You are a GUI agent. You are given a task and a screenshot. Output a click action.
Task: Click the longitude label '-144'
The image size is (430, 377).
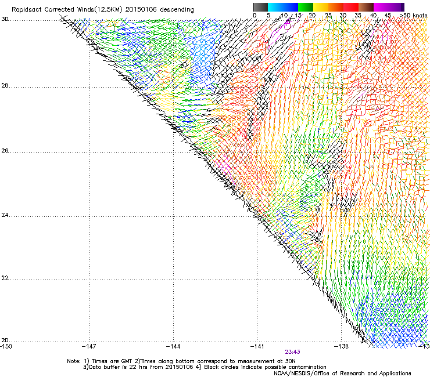[173, 346]
